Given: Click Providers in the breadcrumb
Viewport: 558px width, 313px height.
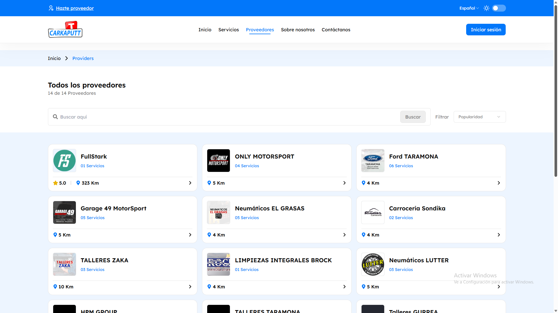Looking at the screenshot, I should pos(83,58).
